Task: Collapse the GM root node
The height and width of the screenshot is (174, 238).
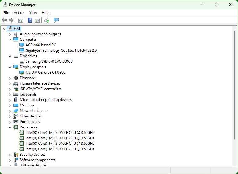Action: (x=4, y=29)
